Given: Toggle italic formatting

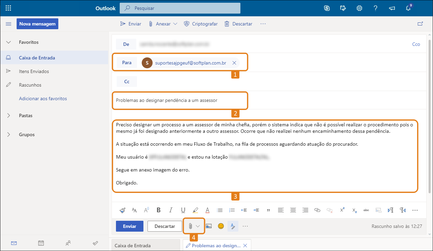Looking at the screenshot, I should [171, 210].
